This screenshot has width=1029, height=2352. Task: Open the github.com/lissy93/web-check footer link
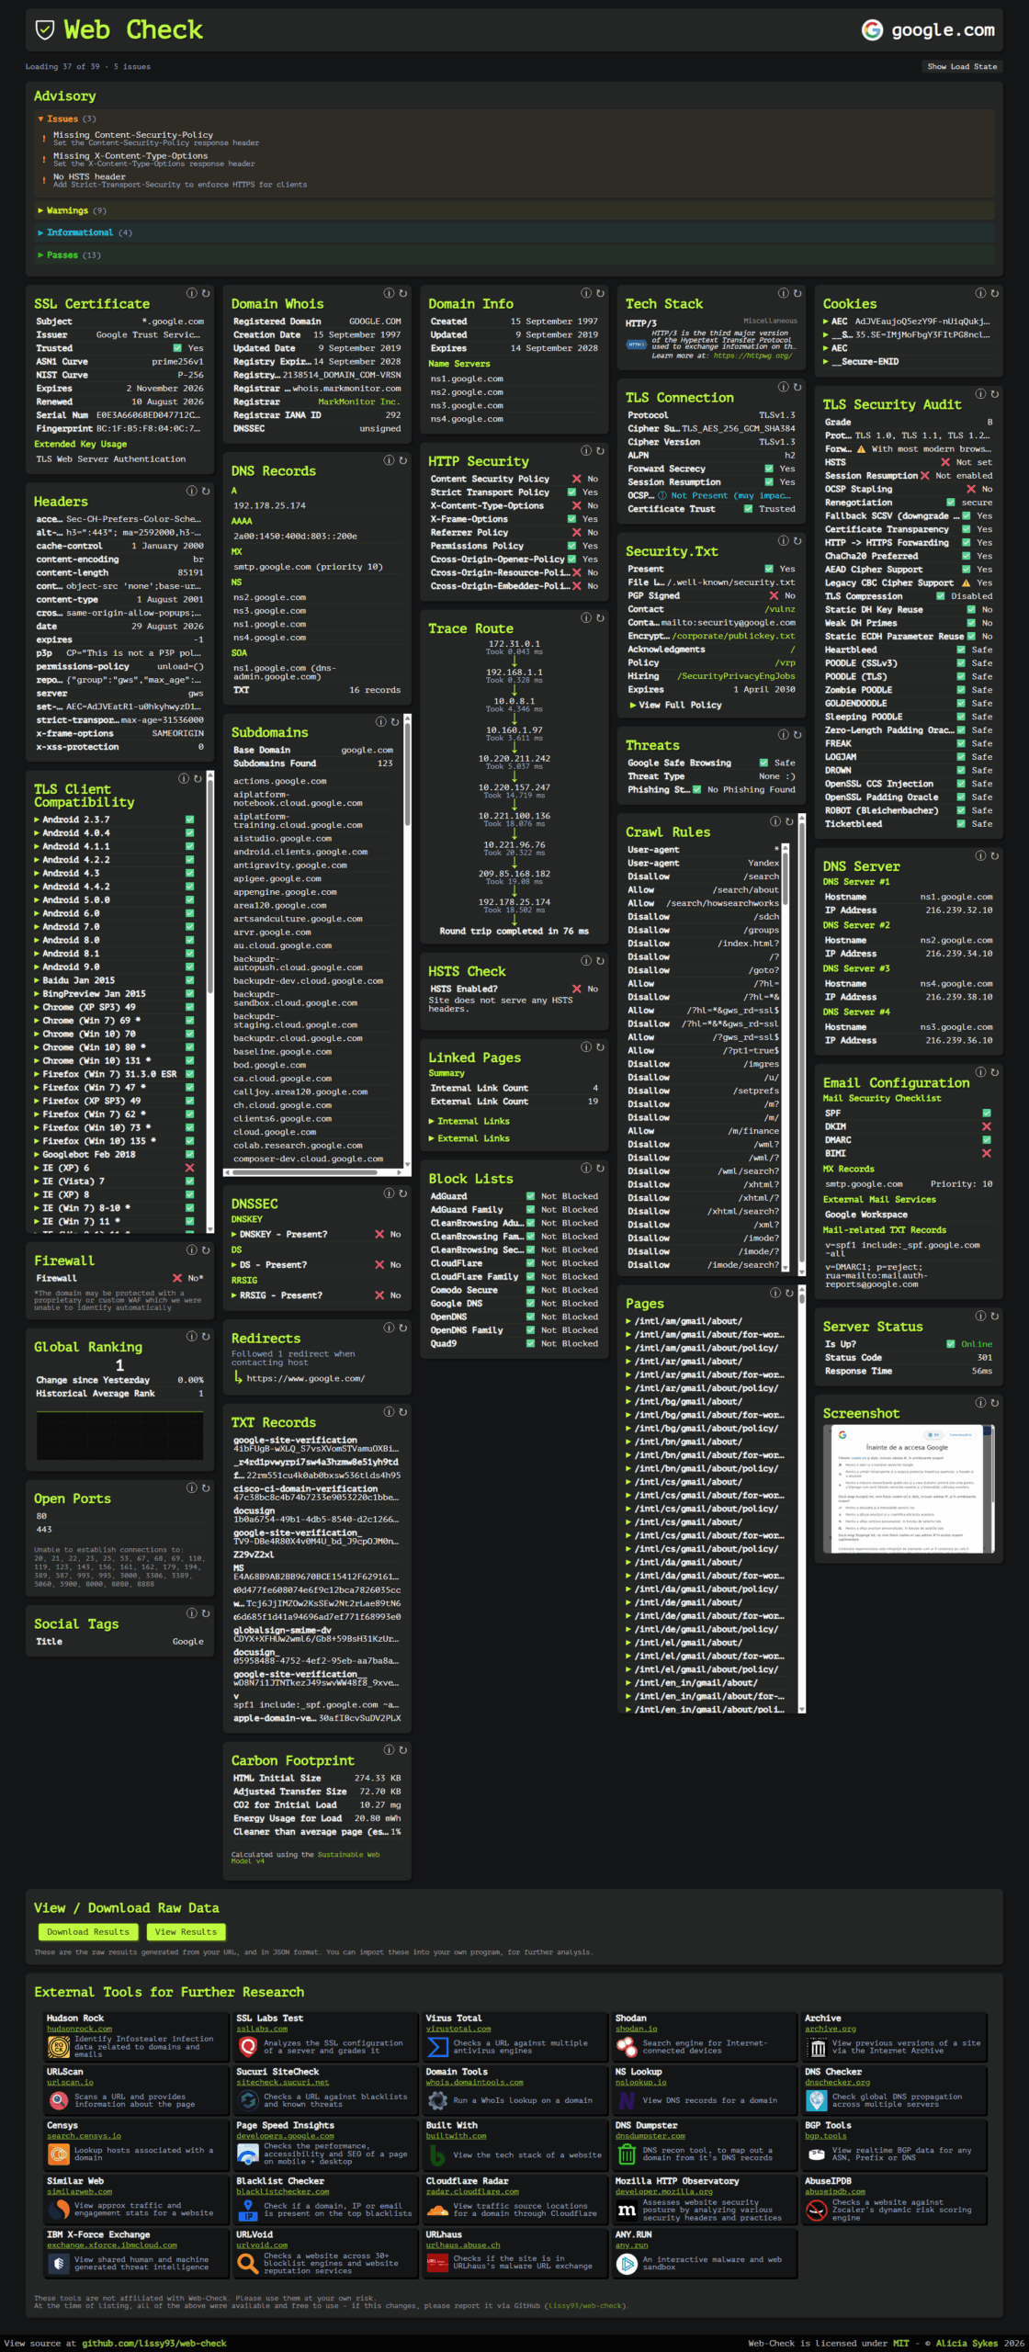pos(154,2343)
